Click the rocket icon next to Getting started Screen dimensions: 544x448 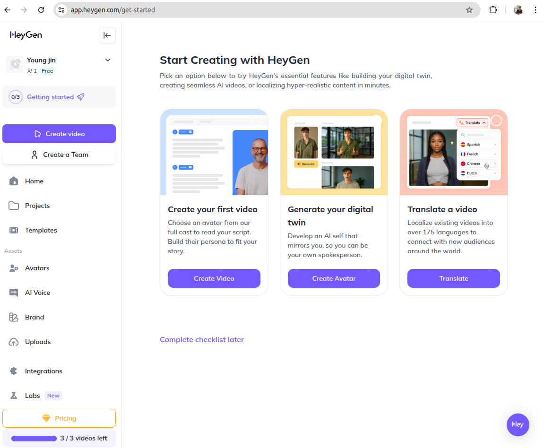click(80, 97)
